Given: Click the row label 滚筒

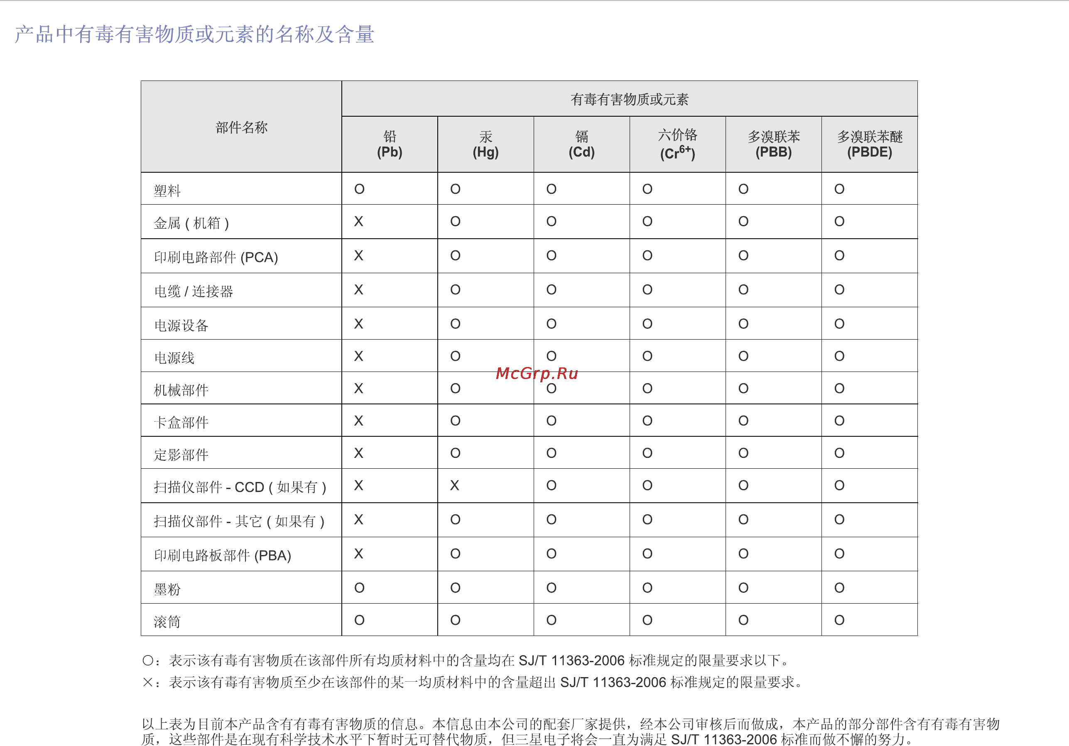Looking at the screenshot, I should [167, 622].
